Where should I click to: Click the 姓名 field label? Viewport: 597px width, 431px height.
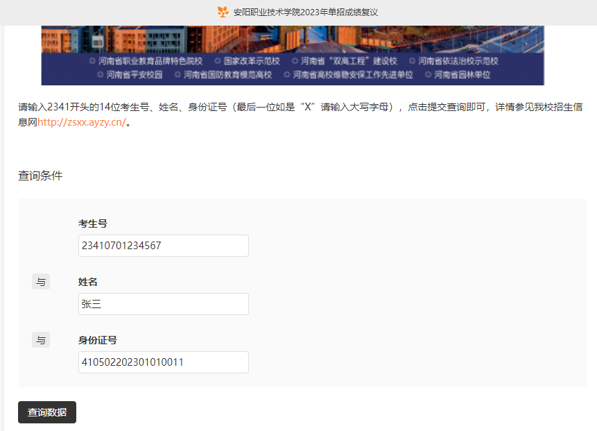point(88,282)
